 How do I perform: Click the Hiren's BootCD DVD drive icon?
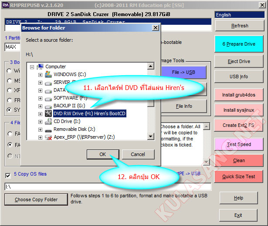(48, 113)
